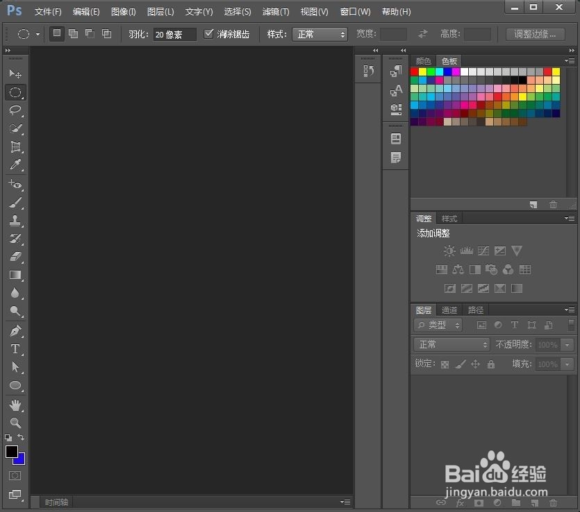580x512 pixels.
Task: Add a Curves adjustment
Action: click(483, 251)
